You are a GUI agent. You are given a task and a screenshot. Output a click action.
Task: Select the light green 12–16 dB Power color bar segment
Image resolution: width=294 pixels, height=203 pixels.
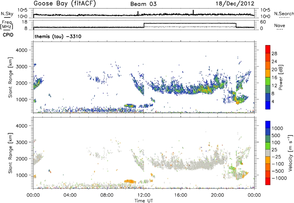[x=268, y=81]
